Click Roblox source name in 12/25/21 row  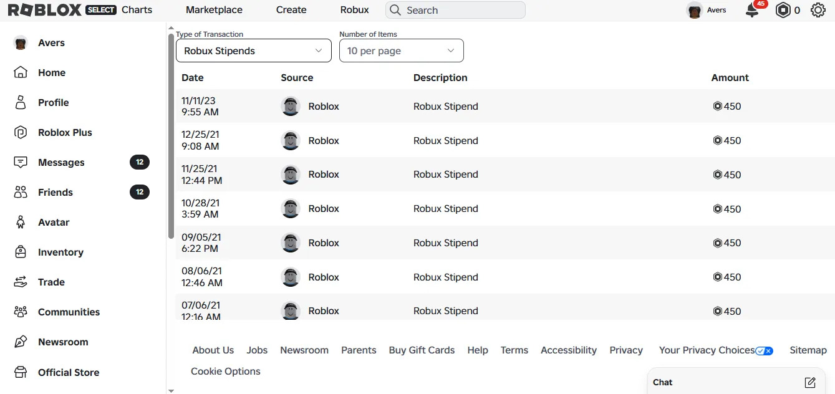pyautogui.click(x=324, y=140)
